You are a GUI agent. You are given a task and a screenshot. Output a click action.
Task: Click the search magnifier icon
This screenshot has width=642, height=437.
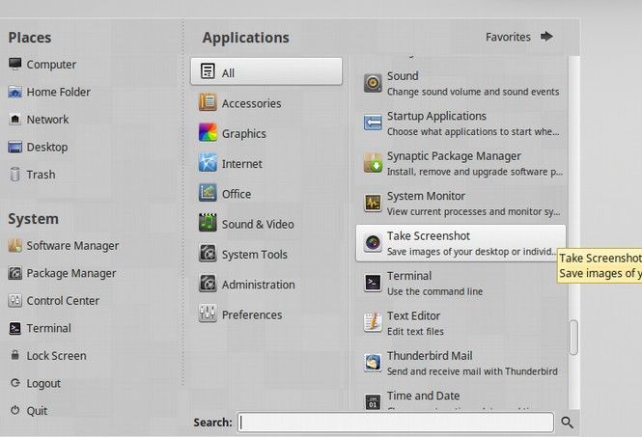point(567,423)
